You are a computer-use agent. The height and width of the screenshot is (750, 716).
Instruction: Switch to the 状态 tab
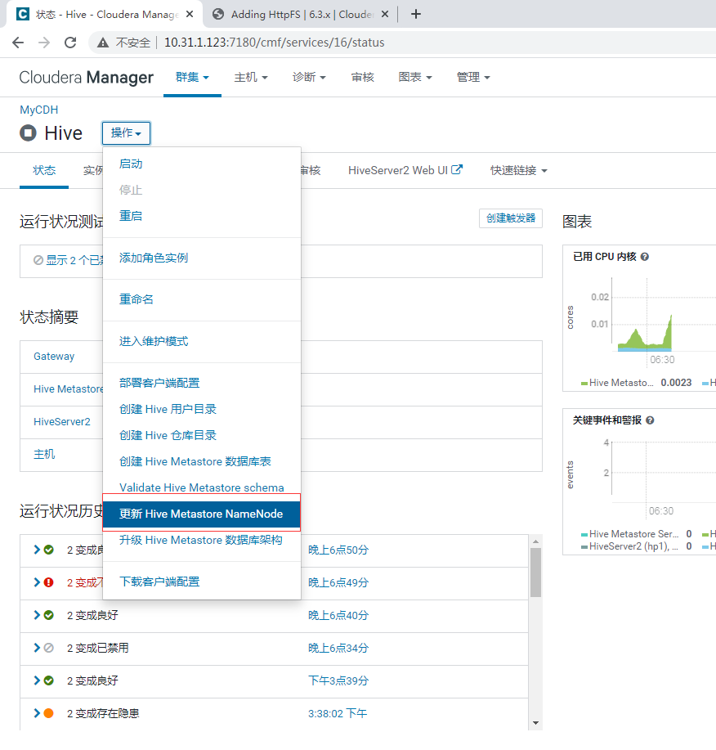tap(44, 170)
